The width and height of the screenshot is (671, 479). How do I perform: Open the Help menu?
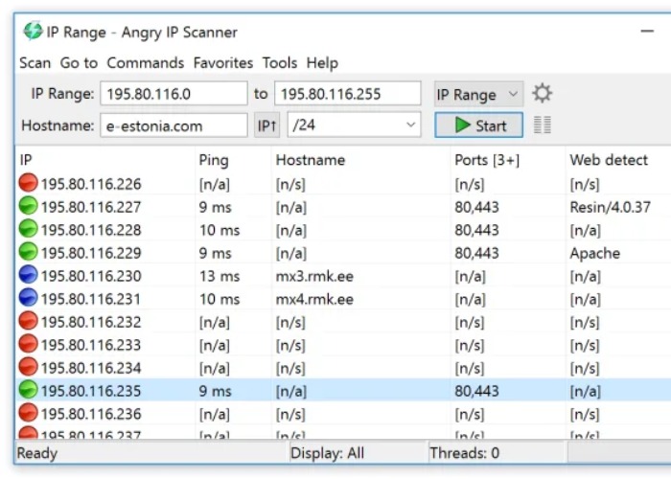coord(322,63)
